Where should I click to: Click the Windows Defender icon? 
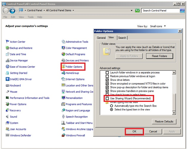[7, 135]
